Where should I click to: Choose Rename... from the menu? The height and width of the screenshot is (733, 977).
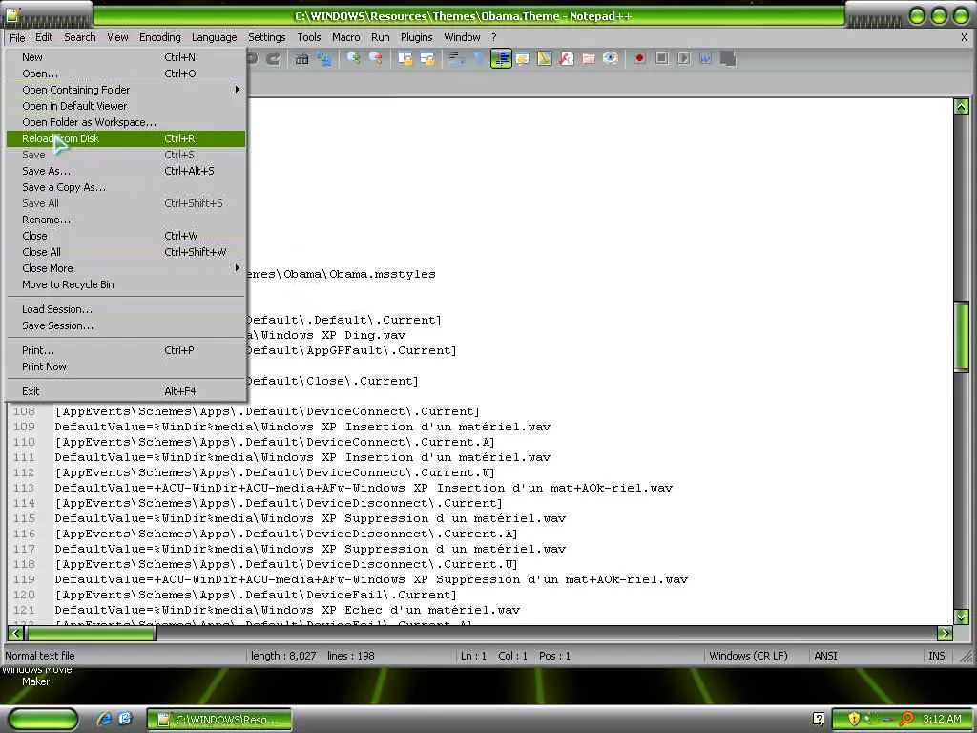tap(126, 220)
